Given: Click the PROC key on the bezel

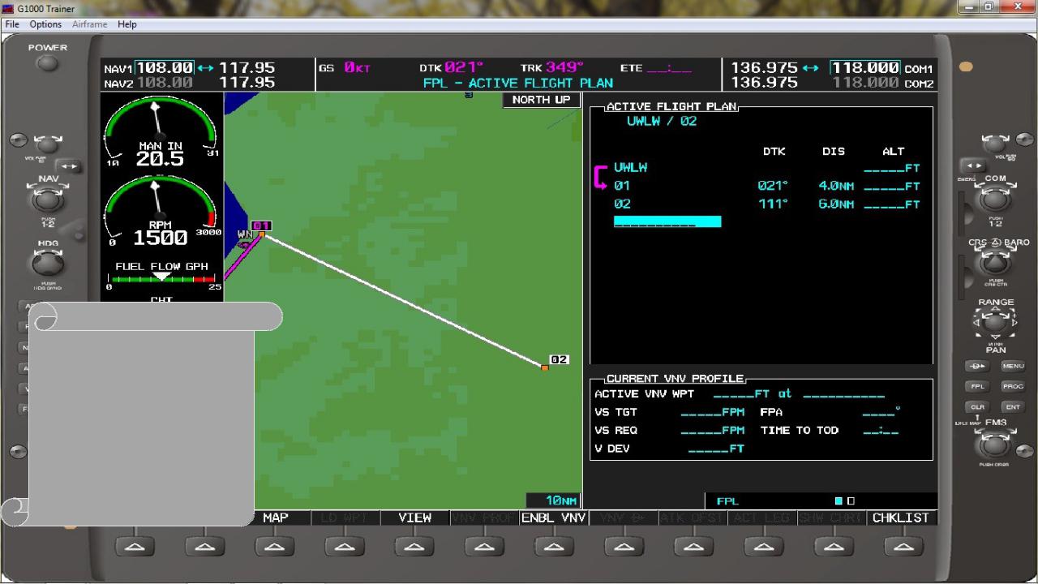Looking at the screenshot, I should pos(1013,386).
